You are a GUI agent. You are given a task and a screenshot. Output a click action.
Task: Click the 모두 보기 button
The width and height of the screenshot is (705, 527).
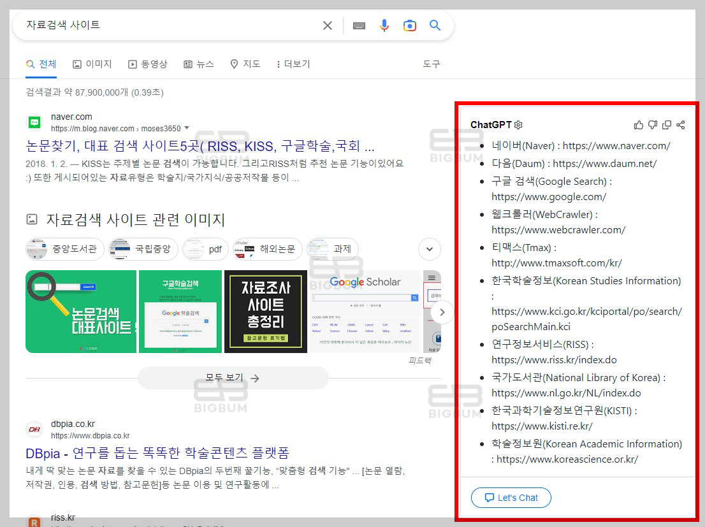[x=233, y=378]
